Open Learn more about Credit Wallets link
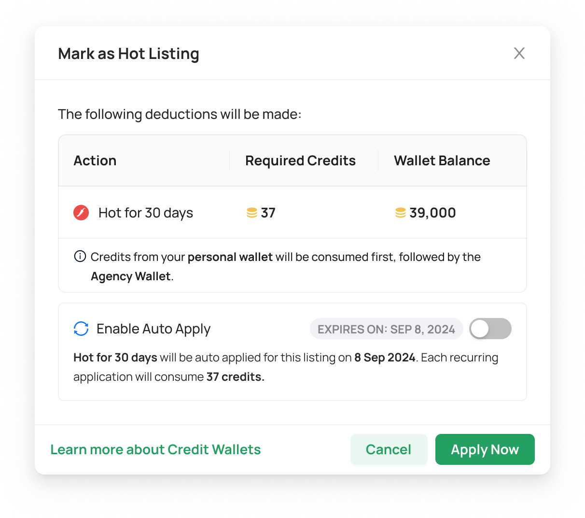 (x=155, y=449)
